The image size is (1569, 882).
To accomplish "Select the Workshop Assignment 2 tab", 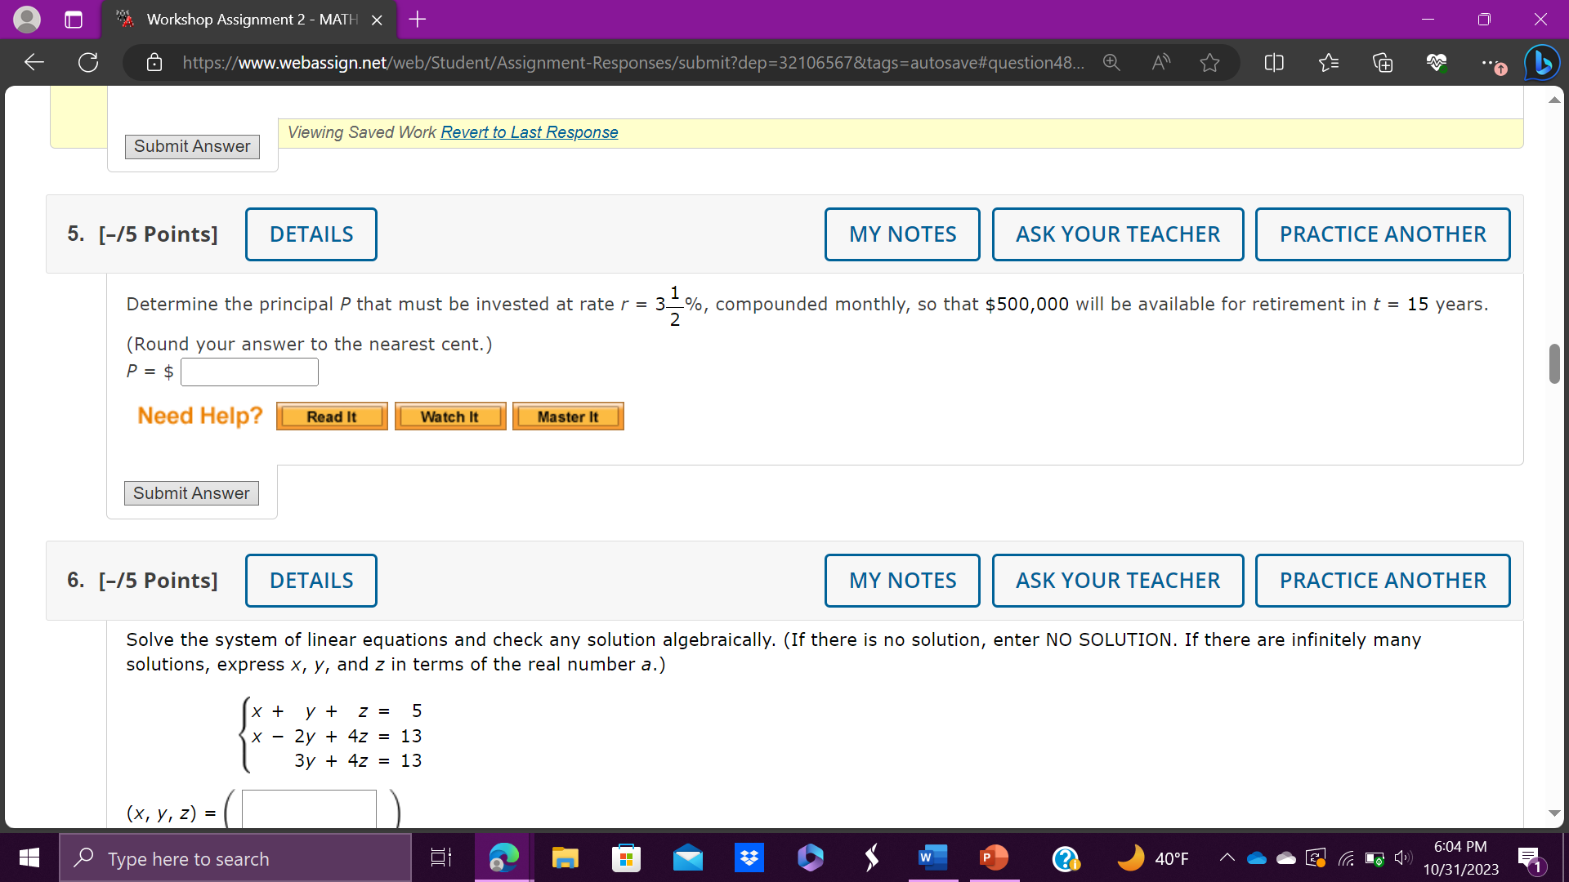I will 237,19.
